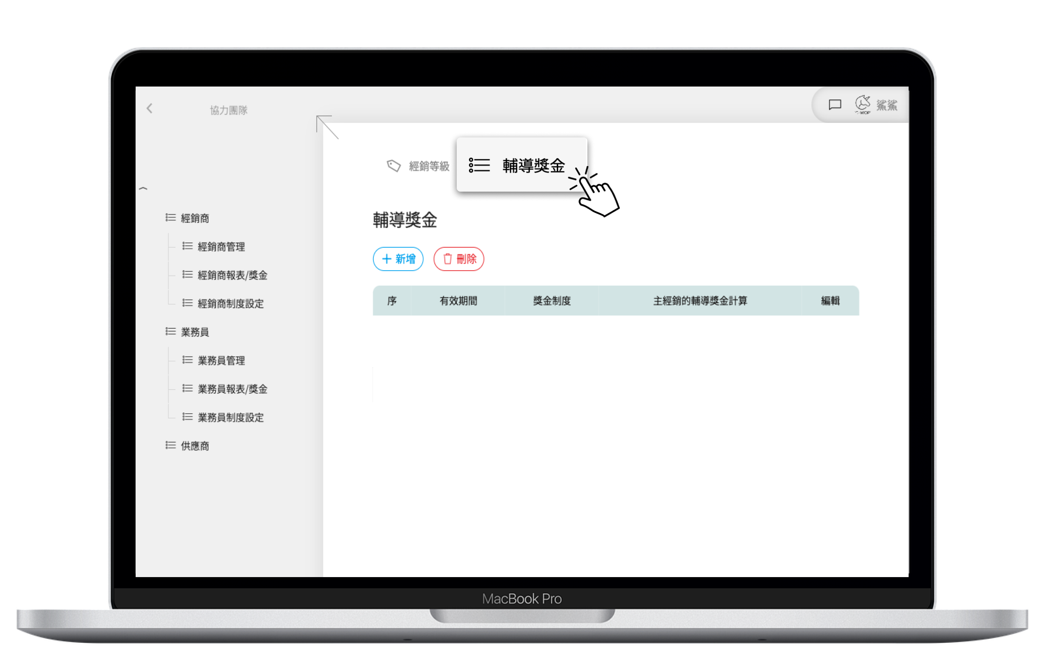The height and width of the screenshot is (664, 1045).
Task: Open the chat message icon
Action: point(835,105)
